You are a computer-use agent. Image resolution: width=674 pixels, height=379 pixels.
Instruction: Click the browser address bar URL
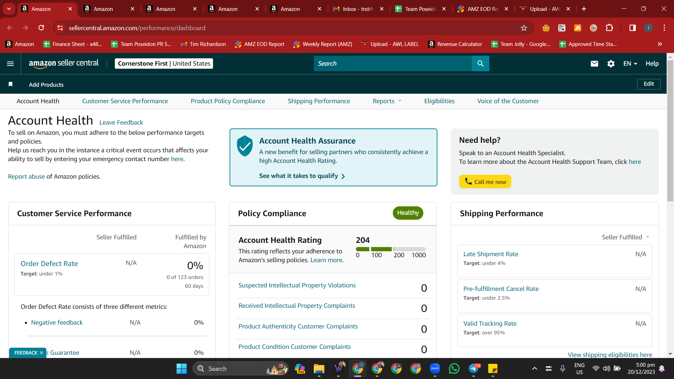(x=137, y=28)
